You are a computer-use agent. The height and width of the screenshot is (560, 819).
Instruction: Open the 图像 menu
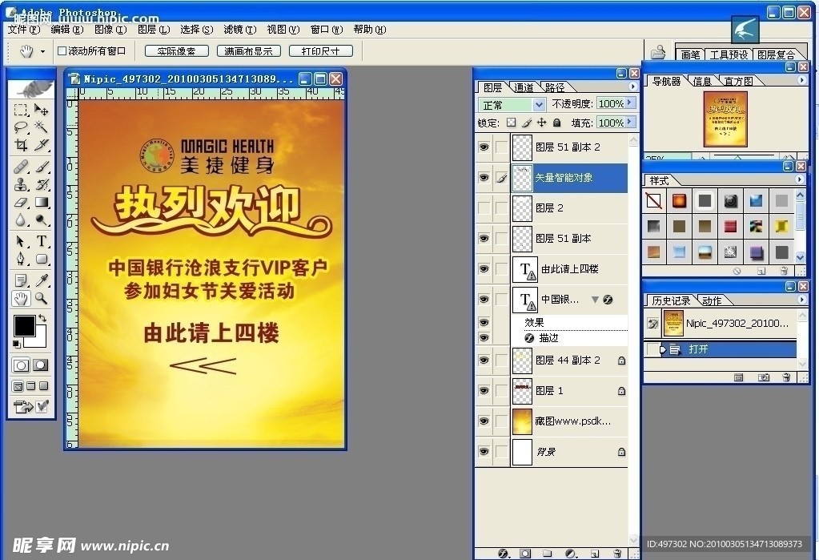(110, 30)
